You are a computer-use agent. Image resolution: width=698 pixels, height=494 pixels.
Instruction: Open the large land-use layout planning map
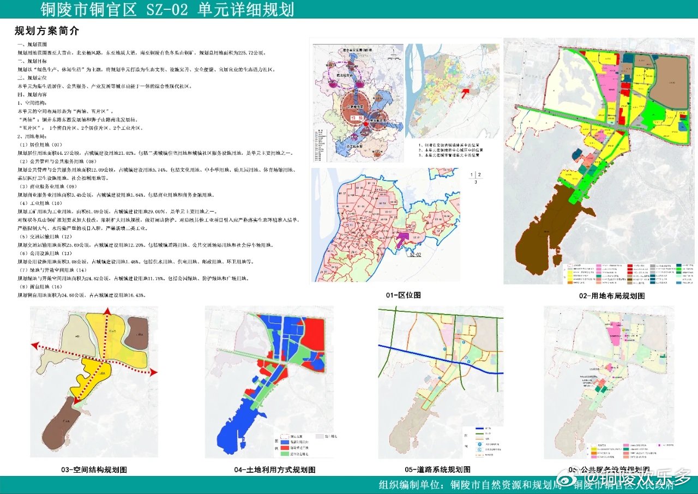click(598, 161)
